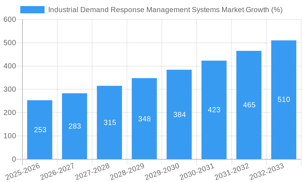Click the 2025-2026 x-axis label
The width and height of the screenshot is (303, 182).
pyautogui.click(x=23, y=172)
